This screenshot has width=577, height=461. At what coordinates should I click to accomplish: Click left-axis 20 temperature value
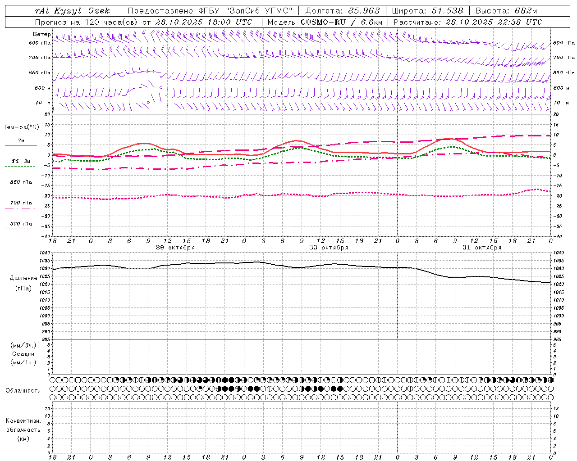[x=48, y=114]
